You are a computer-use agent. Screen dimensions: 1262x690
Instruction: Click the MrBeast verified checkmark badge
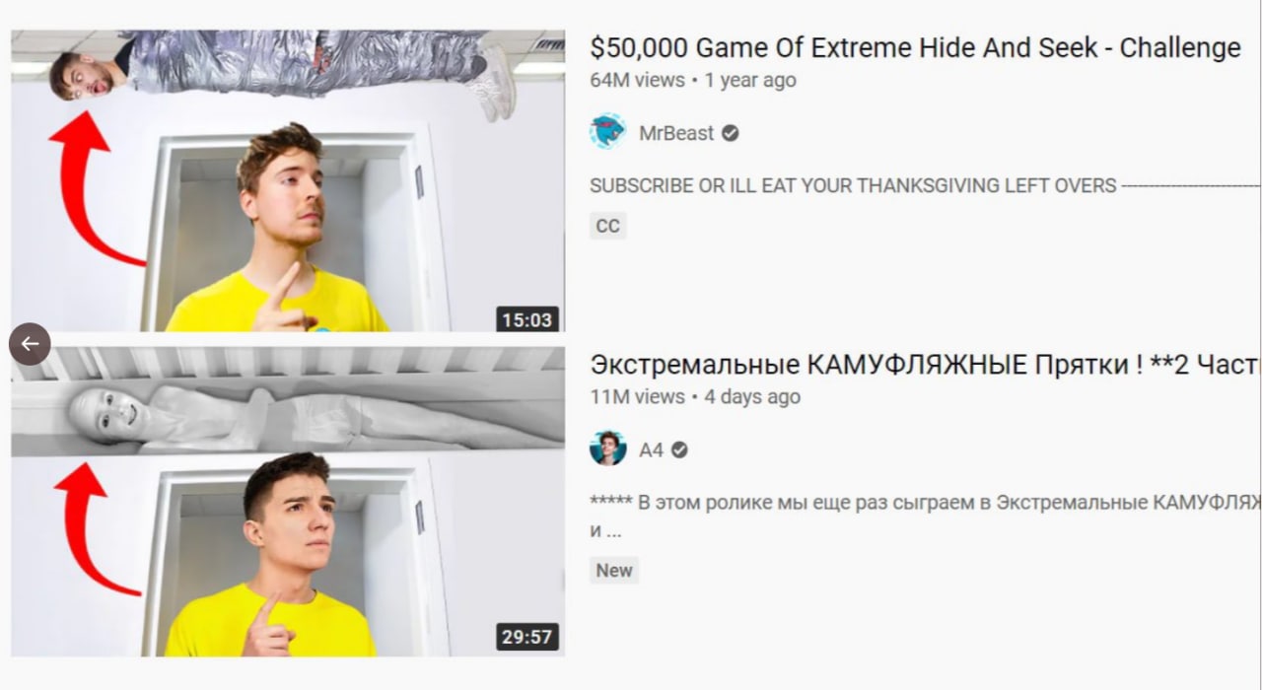pyautogui.click(x=730, y=133)
